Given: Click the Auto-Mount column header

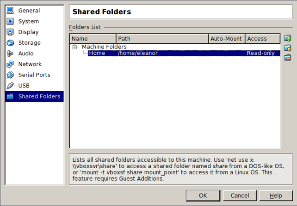Looking at the screenshot, I should click(x=226, y=39).
